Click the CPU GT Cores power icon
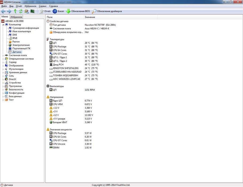This screenshot has height=187, width=243. click(x=51, y=140)
